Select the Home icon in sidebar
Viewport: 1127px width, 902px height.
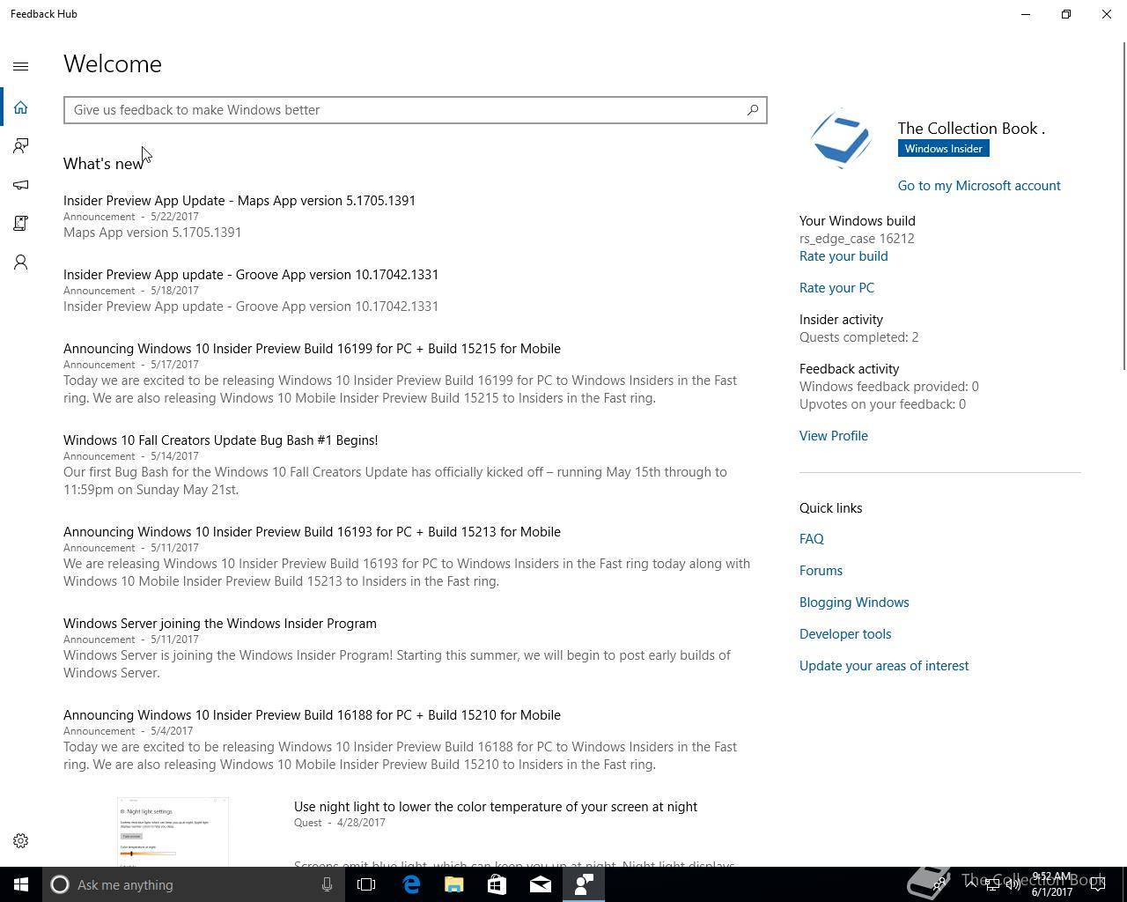21,107
